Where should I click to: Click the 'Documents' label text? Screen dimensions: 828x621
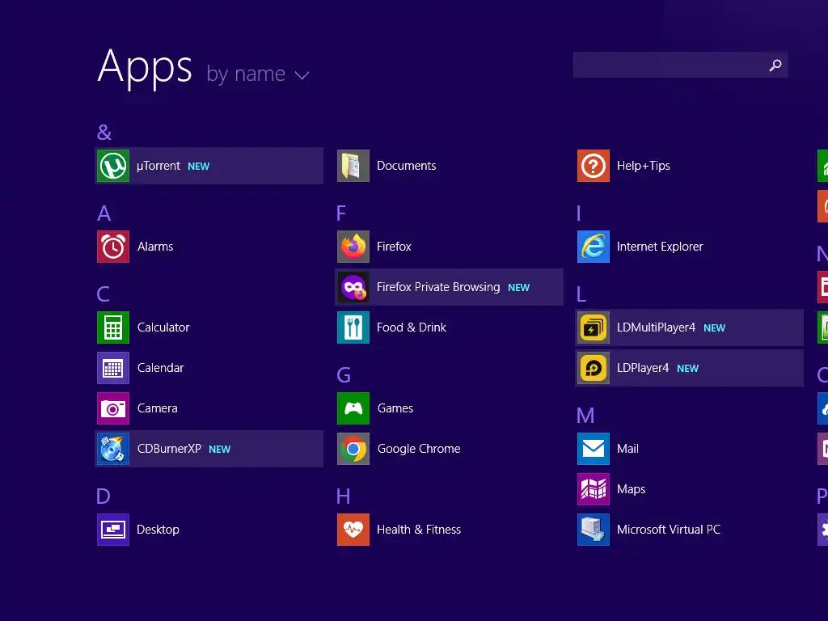click(x=407, y=166)
